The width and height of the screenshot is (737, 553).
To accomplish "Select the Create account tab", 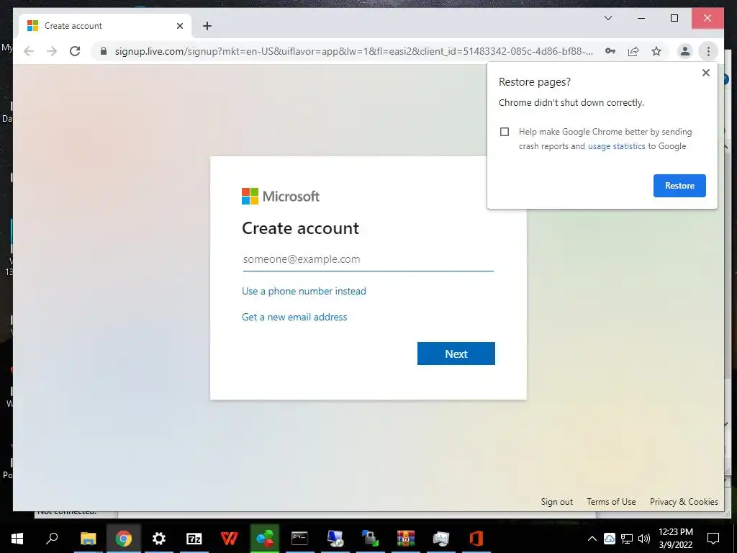I will pos(105,26).
